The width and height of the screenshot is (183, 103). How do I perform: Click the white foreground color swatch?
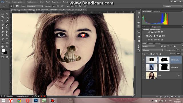click(3, 50)
